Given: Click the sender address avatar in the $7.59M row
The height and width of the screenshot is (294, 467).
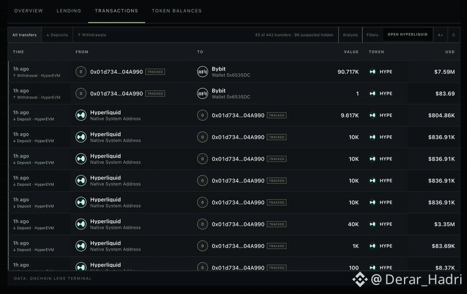Looking at the screenshot, I should point(81,72).
